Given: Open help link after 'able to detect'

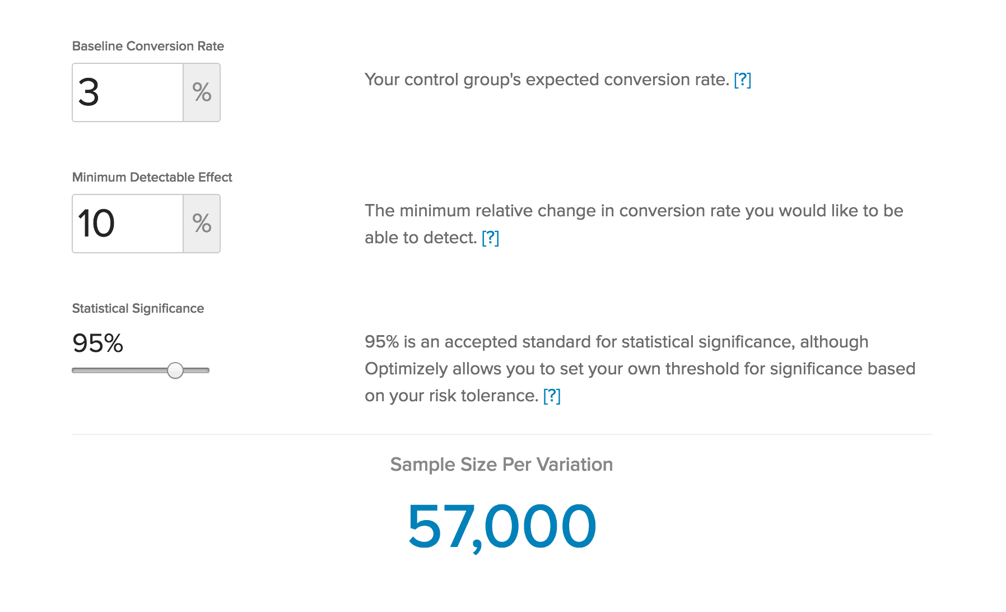Looking at the screenshot, I should (x=490, y=238).
